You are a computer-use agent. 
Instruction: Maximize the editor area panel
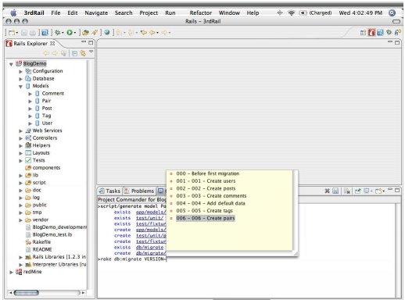(x=397, y=42)
